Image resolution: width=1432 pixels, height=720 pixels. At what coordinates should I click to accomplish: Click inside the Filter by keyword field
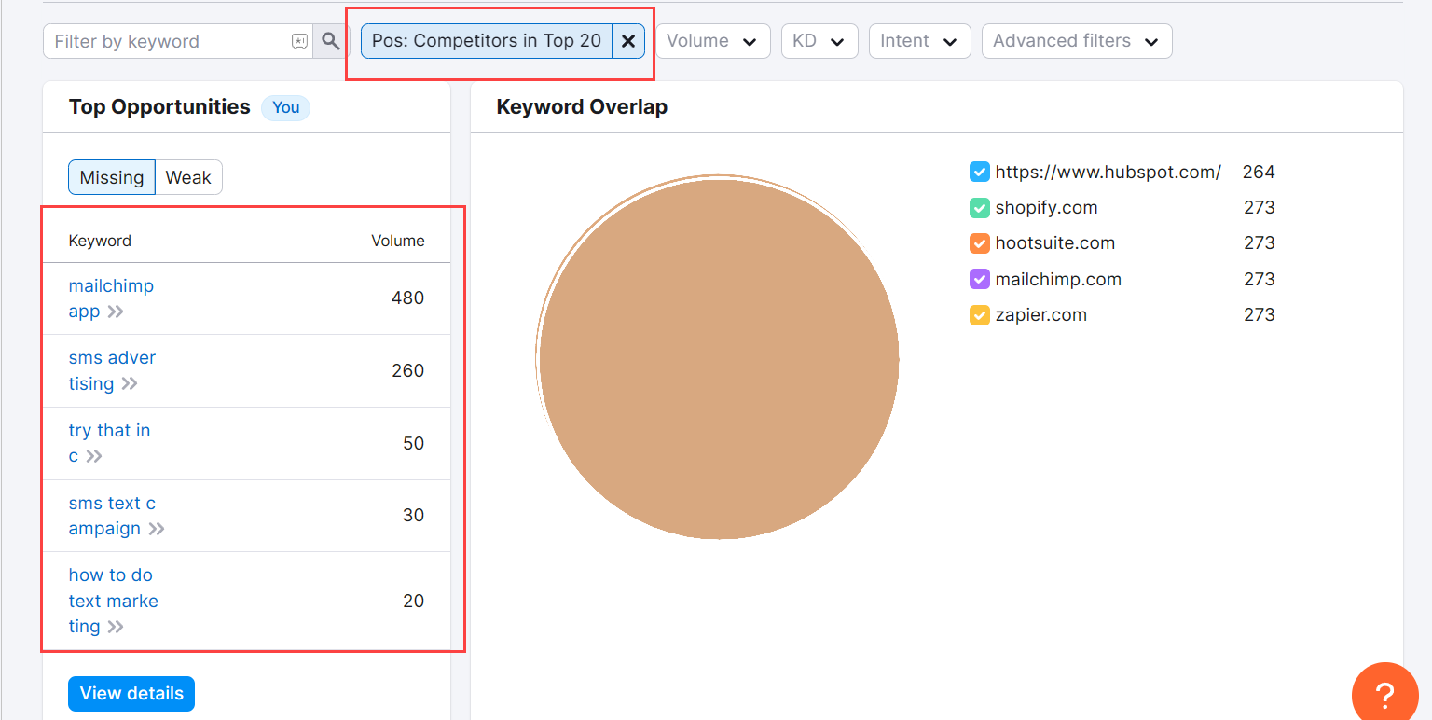[x=168, y=41]
